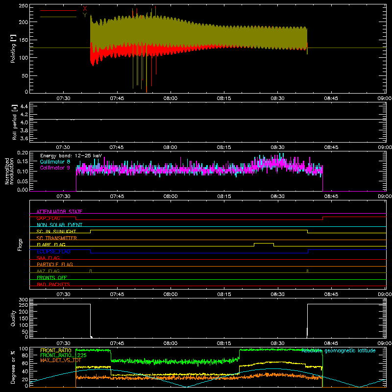Click the ATTENUATOR_STATE flag label
392x392 pixels.
tap(59, 212)
